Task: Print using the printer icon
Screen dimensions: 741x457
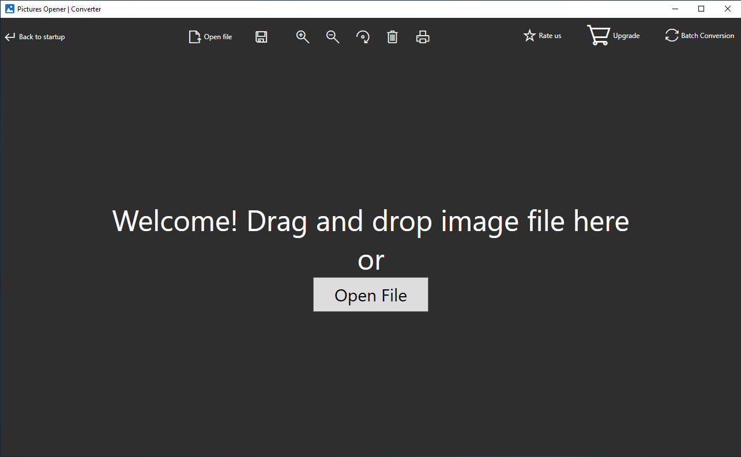Action: point(423,37)
